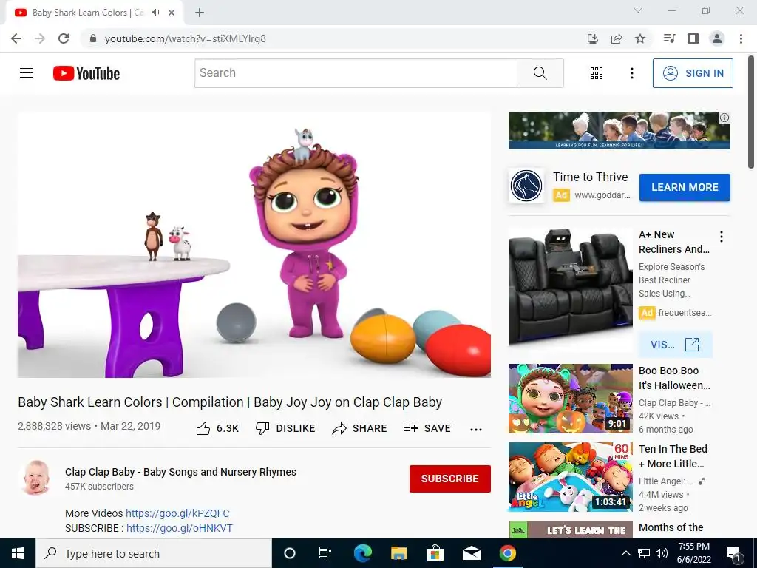This screenshot has height=568, width=757.
Task: Click the search magnifier button
Action: tap(540, 73)
